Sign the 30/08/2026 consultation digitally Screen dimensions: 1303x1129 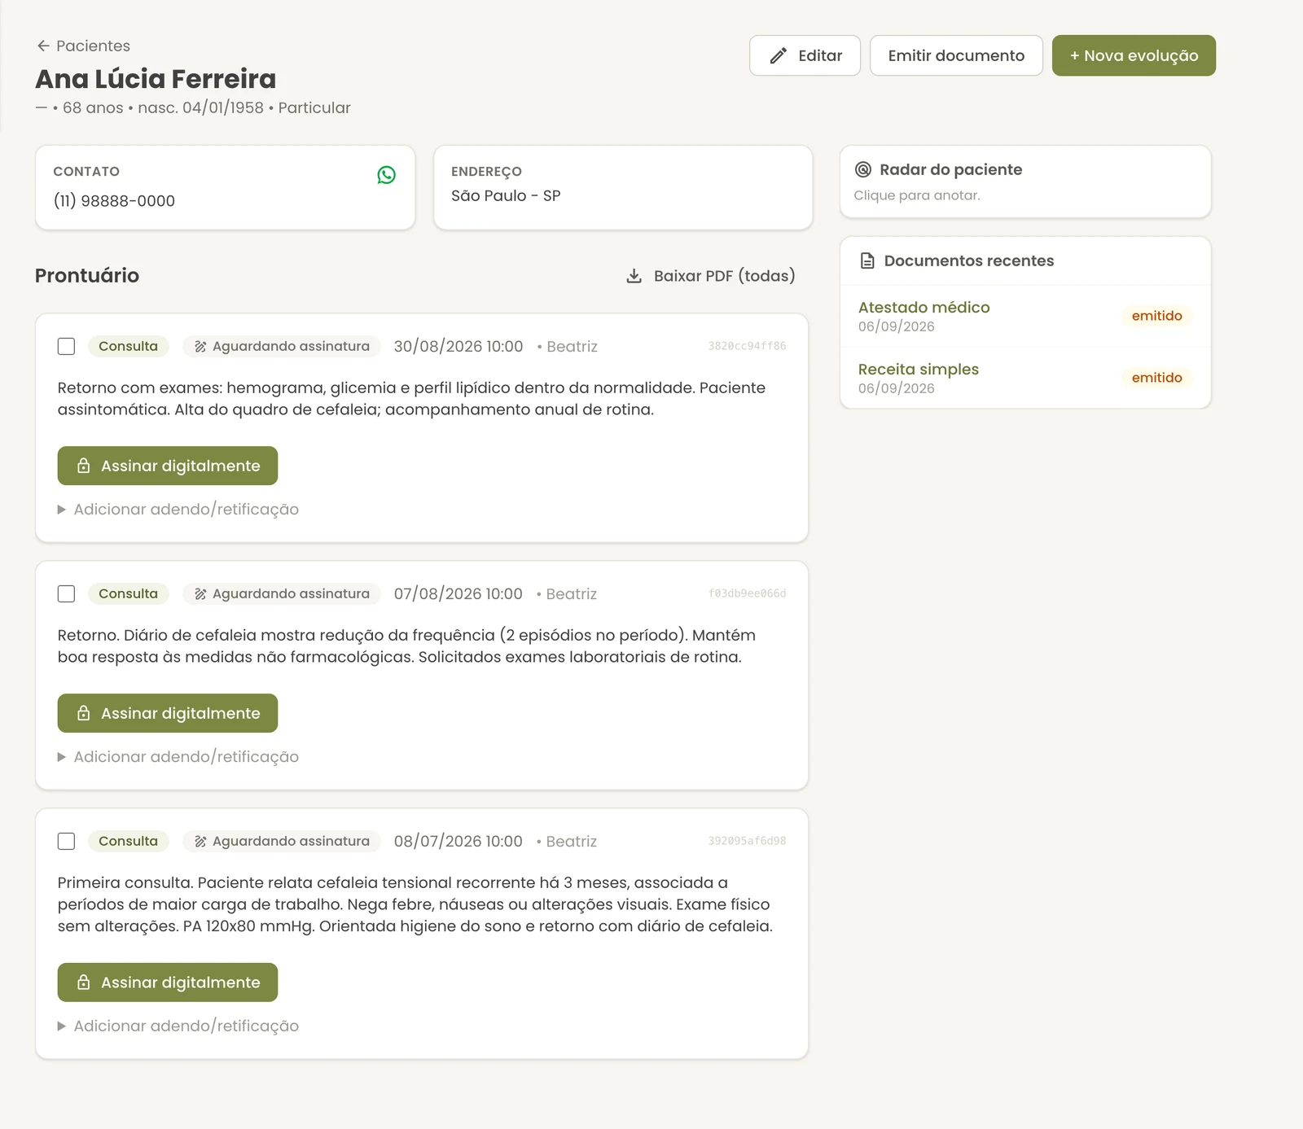coord(168,466)
